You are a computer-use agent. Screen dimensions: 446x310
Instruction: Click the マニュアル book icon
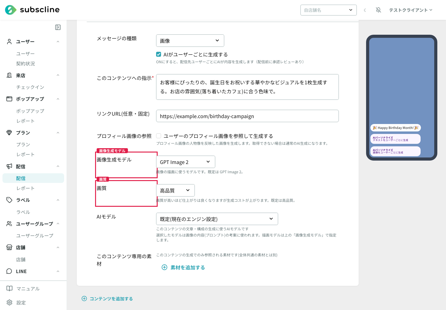coord(10,289)
